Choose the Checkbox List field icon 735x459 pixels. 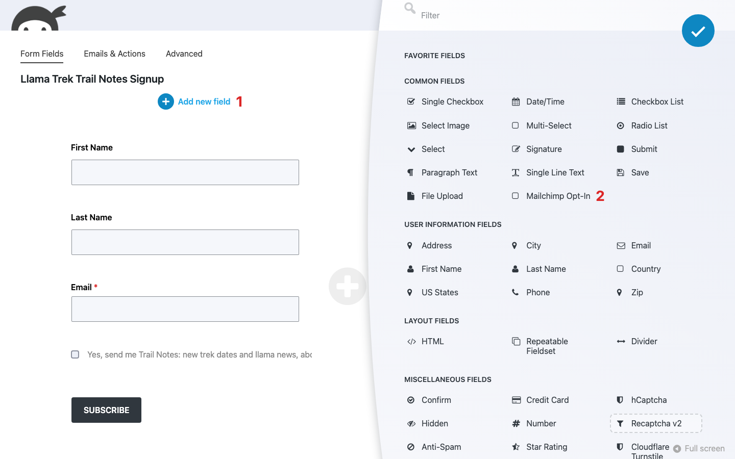click(621, 101)
